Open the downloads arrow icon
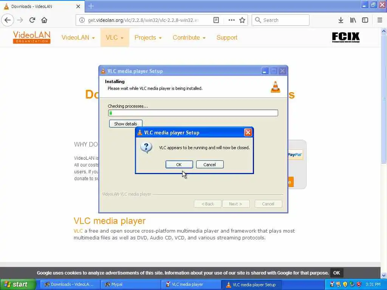The height and width of the screenshot is (290, 387). point(341,20)
